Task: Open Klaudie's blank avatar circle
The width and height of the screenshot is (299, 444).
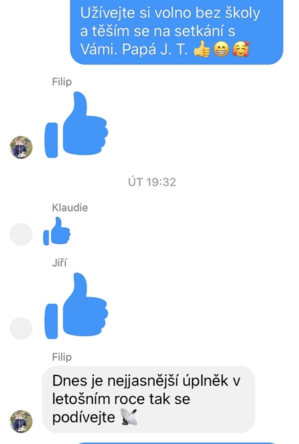Action: point(21,234)
